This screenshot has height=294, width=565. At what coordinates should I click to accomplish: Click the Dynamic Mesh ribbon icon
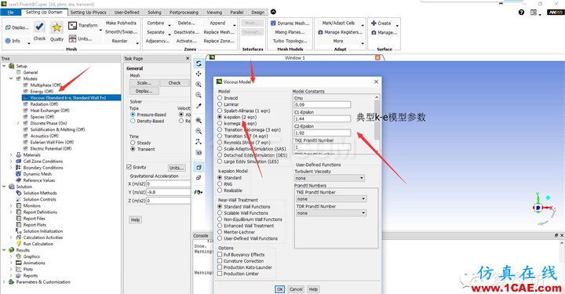273,23
